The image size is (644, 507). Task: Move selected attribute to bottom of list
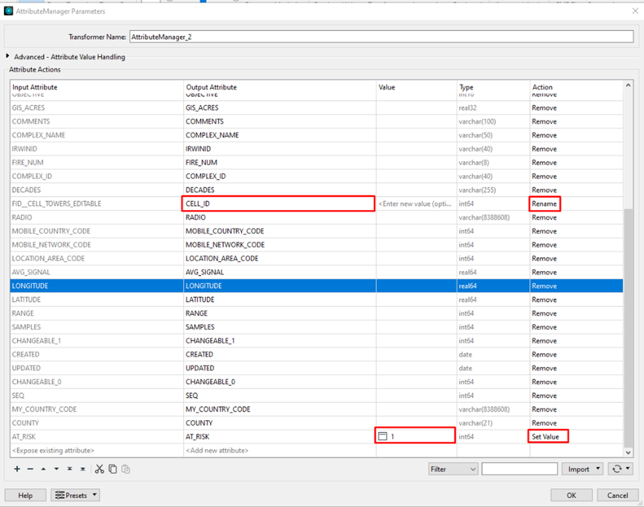click(x=83, y=469)
